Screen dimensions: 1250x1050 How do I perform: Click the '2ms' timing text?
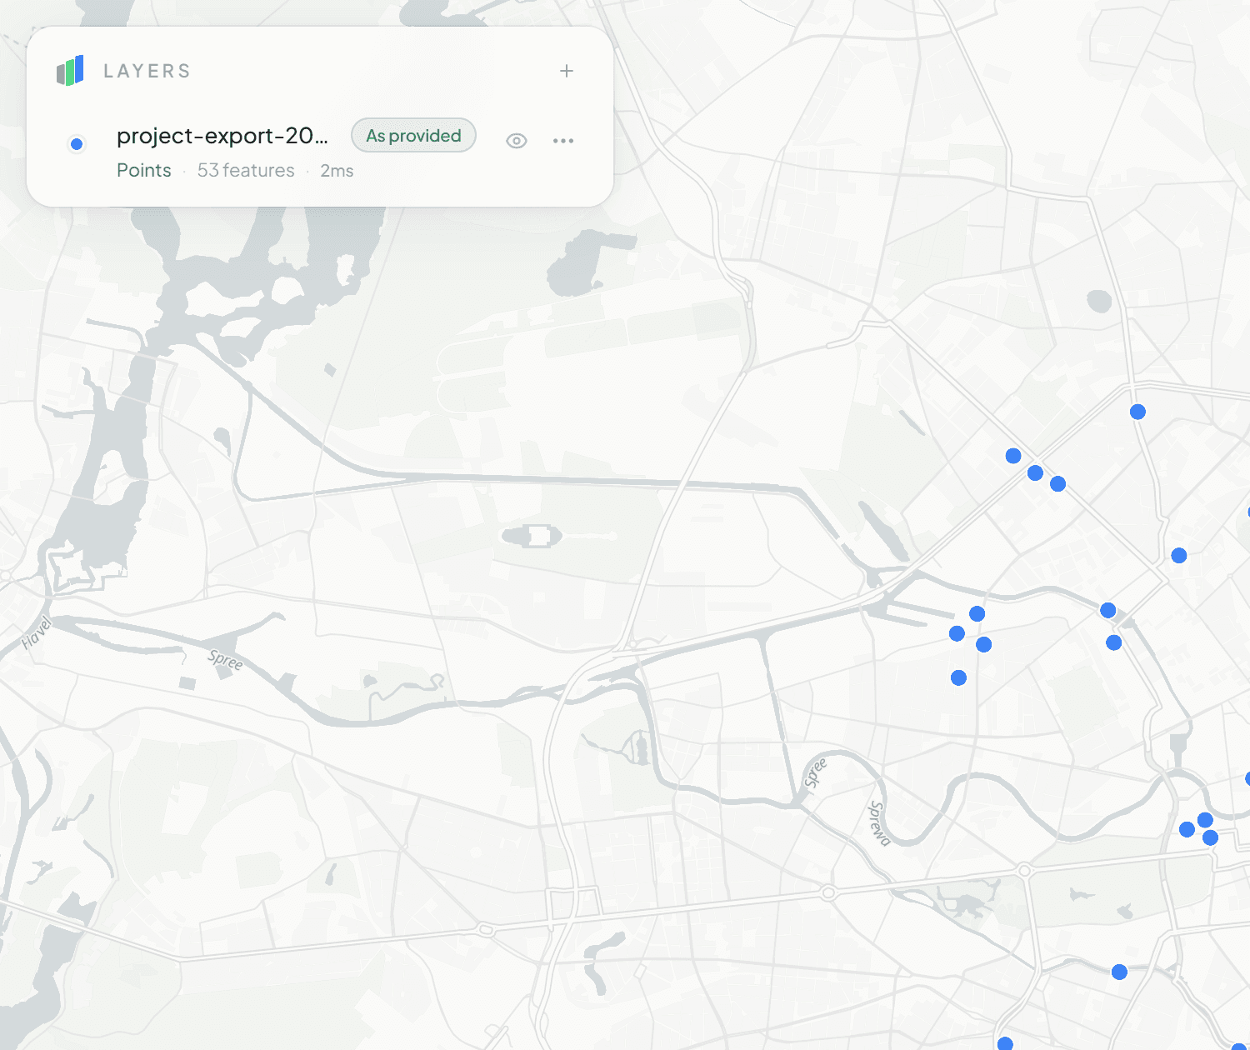tap(337, 171)
